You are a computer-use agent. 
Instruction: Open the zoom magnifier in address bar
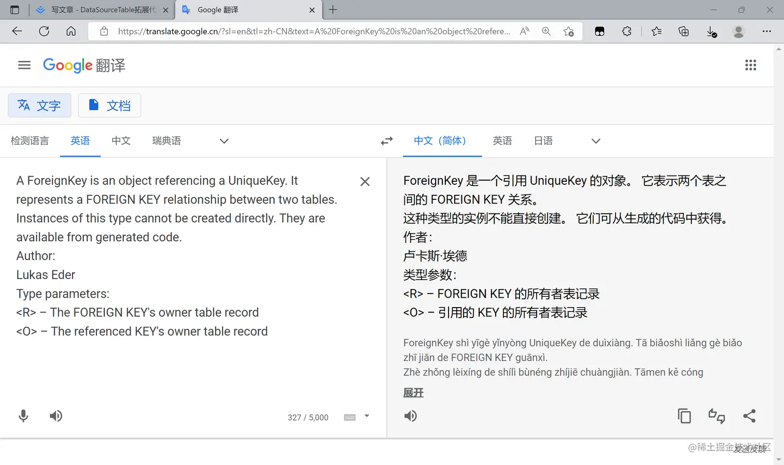pyautogui.click(x=547, y=31)
